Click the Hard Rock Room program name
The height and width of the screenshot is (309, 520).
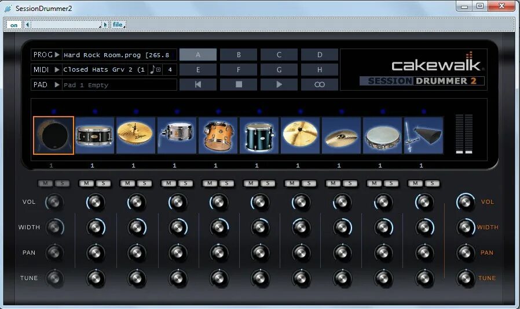point(119,55)
